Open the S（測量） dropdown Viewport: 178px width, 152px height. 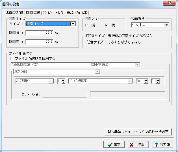(x=34, y=81)
